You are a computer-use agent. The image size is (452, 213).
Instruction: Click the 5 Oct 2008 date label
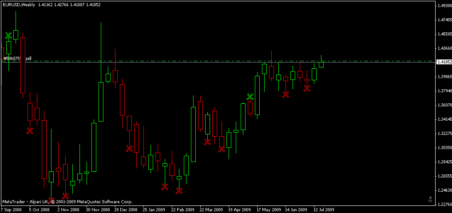point(40,209)
